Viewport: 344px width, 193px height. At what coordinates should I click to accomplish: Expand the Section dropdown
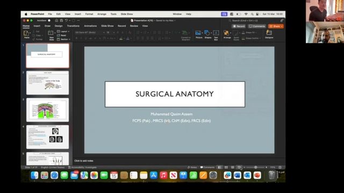pyautogui.click(x=63, y=39)
